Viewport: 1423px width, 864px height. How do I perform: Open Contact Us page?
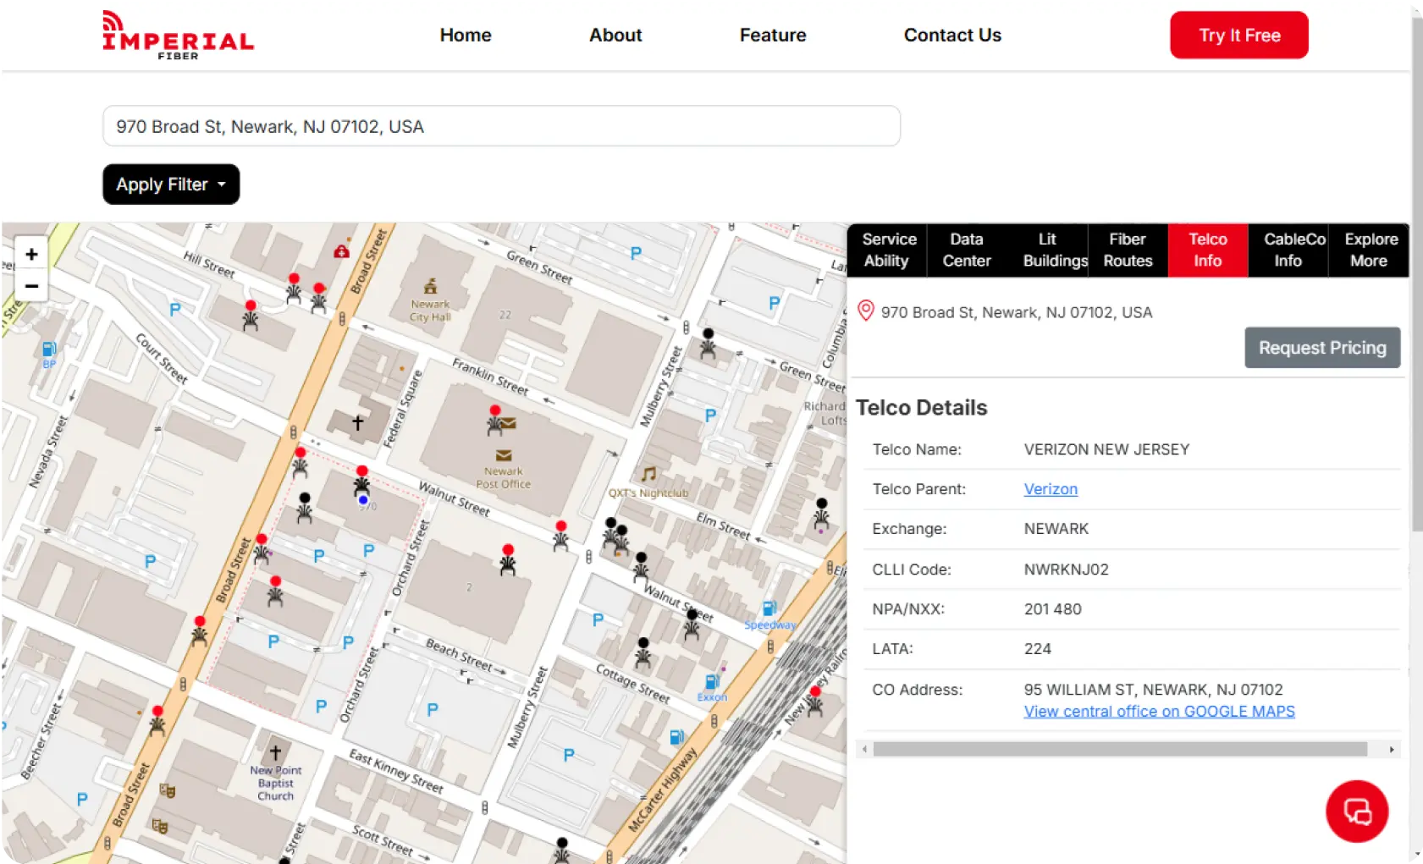click(x=952, y=36)
